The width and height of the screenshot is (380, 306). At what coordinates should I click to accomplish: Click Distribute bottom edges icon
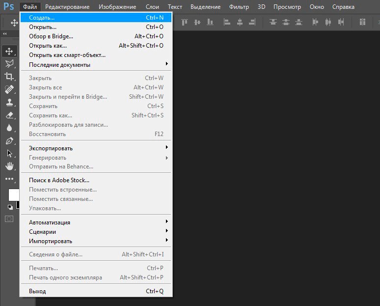coord(299,22)
